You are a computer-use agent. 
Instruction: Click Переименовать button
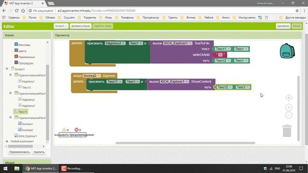19,152
